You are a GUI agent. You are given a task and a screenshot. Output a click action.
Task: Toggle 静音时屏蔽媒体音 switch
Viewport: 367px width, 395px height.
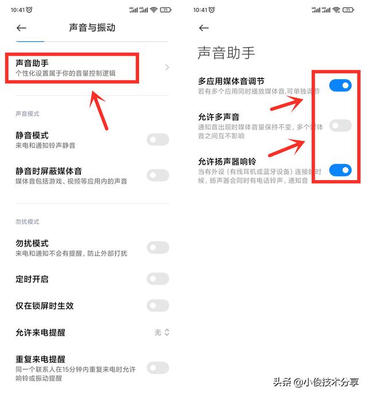tap(158, 175)
